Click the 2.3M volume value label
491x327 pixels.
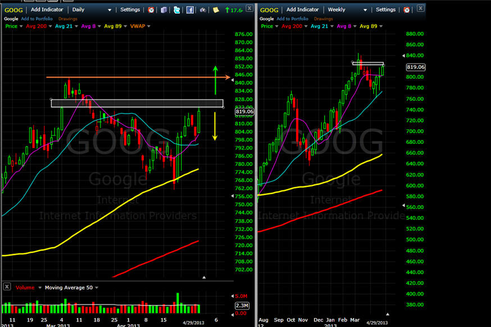(x=242, y=306)
